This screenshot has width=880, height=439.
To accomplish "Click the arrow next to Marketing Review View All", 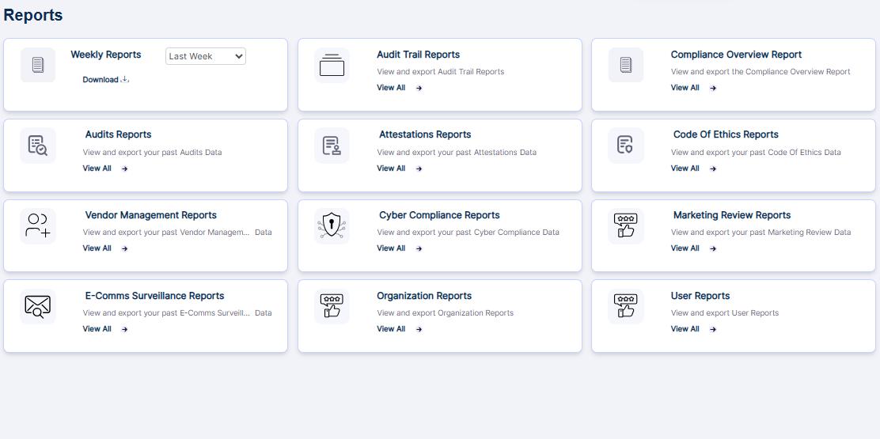I will click(713, 249).
